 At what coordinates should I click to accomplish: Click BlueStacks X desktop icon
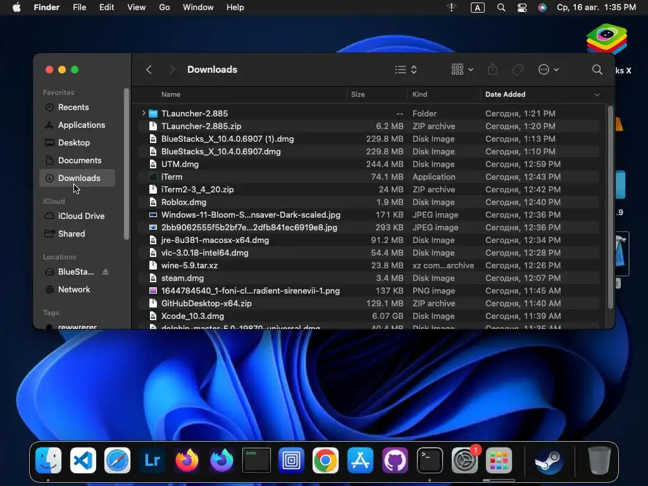pos(607,40)
